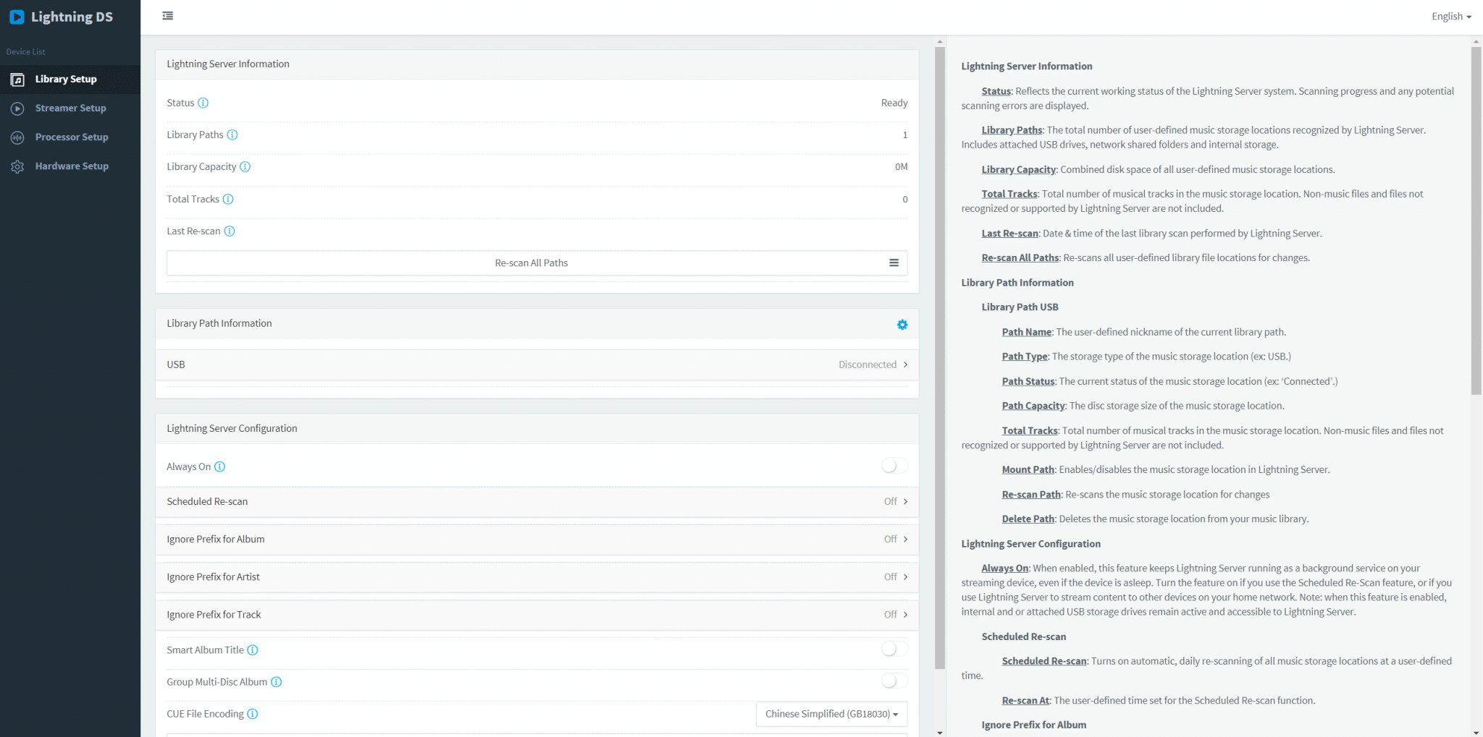
Task: Click the underlined Path Name help term
Action: [1027, 332]
